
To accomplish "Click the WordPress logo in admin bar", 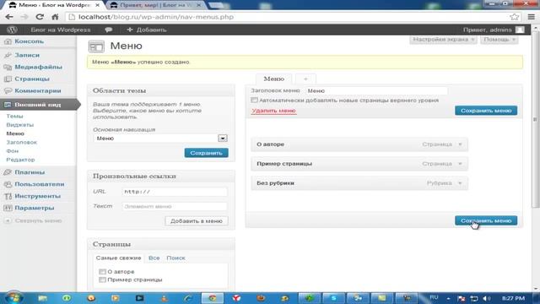I will pyautogui.click(x=12, y=30).
